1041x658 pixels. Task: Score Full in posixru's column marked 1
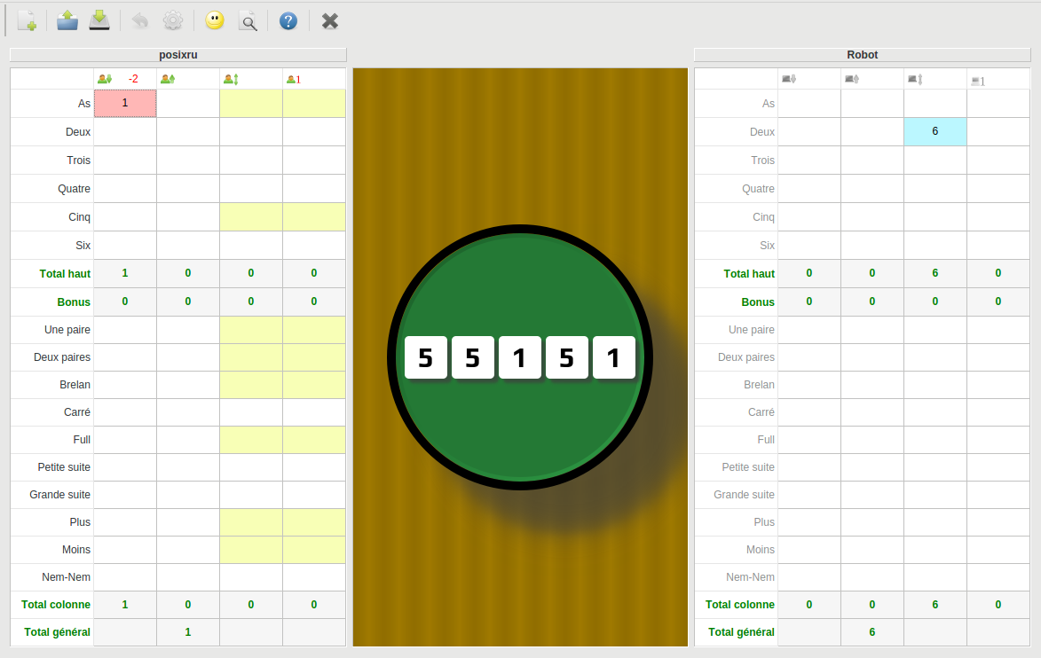tap(314, 440)
